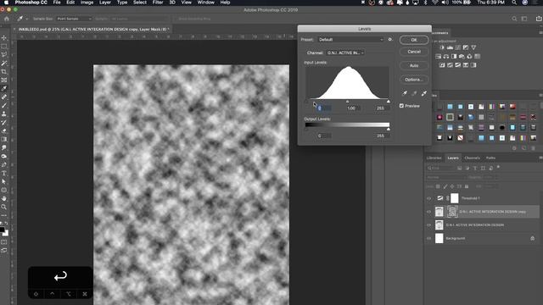This screenshot has width=543, height=305.
Task: Pick the white point eyedropper in Levels
Action: (x=424, y=93)
